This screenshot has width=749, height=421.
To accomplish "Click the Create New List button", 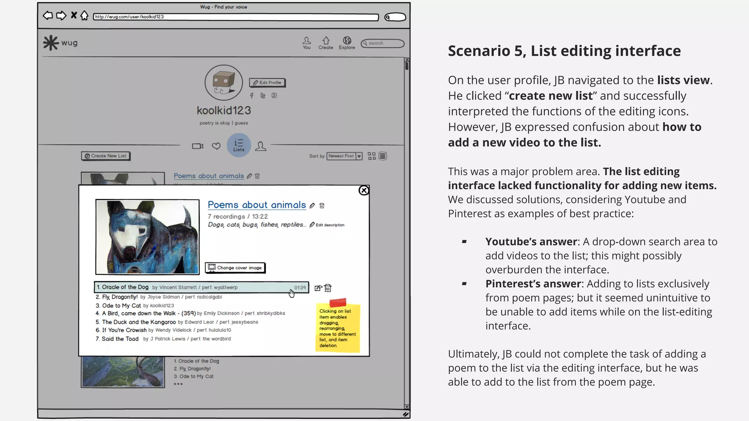I will point(106,156).
